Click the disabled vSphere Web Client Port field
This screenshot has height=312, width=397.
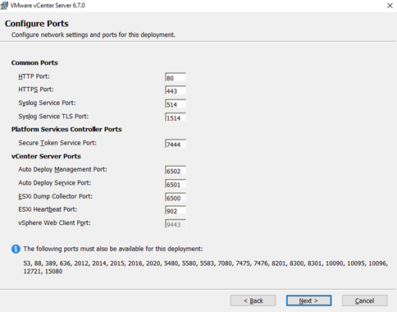(176, 224)
